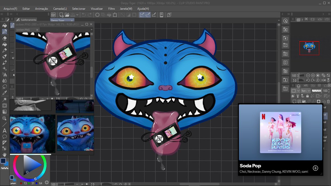Screen dimensions: 331x186
Task: Select the Lasso selection tool
Action: point(4,87)
